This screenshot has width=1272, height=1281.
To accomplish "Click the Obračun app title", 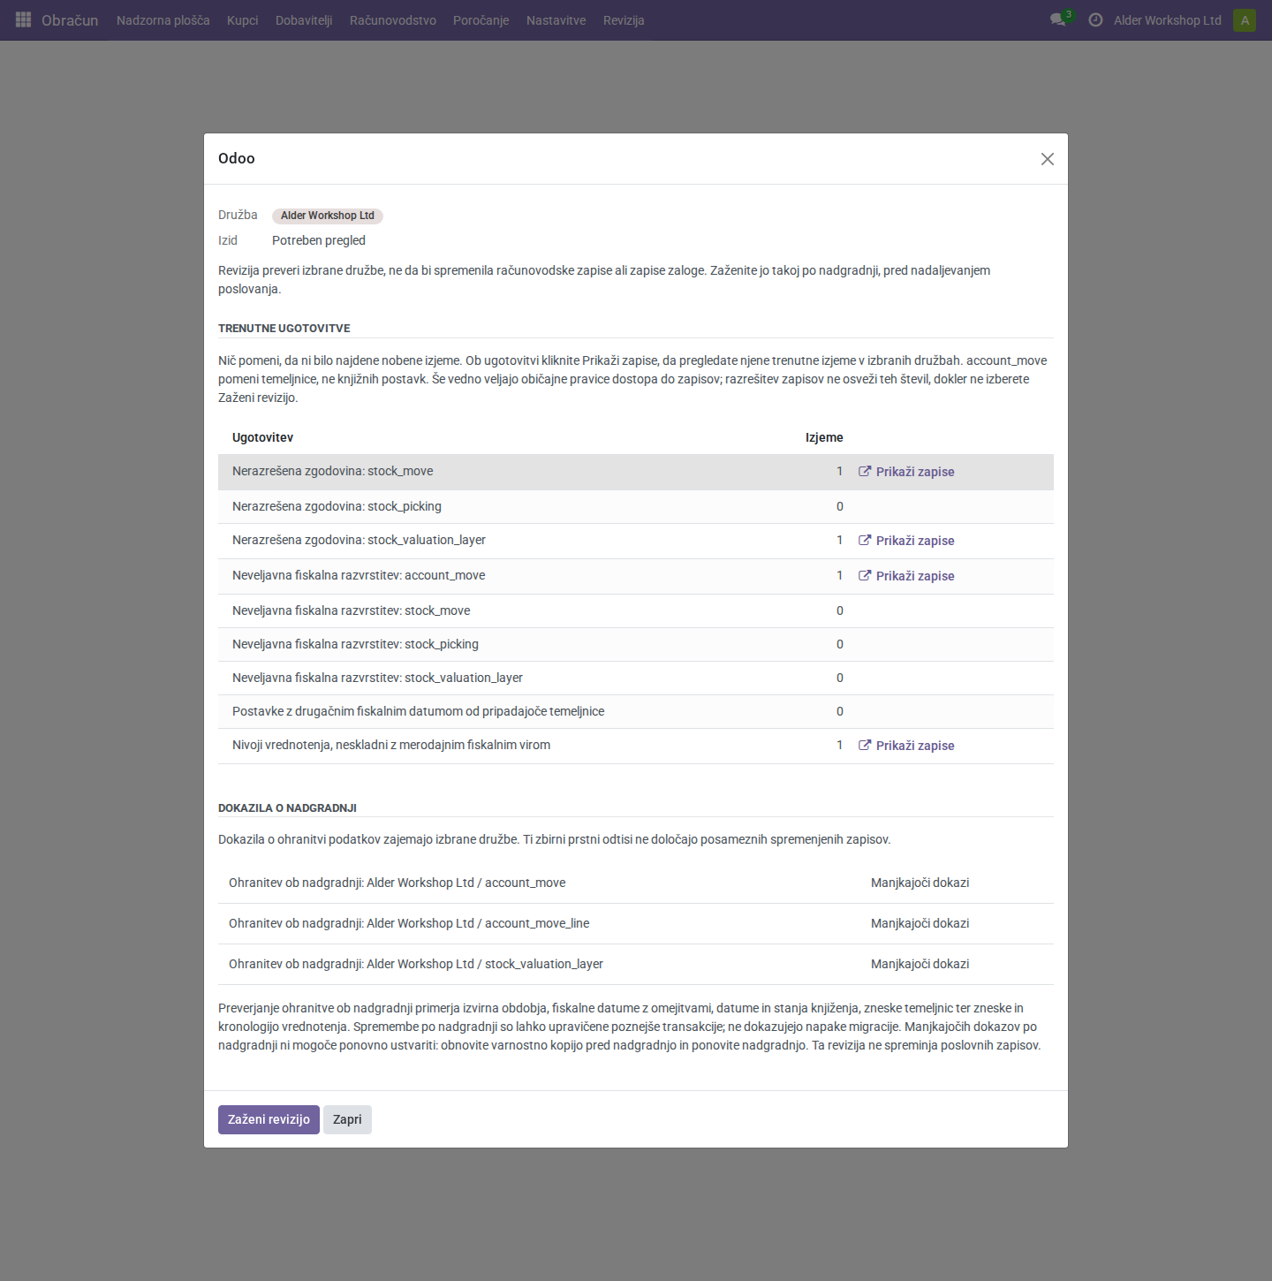I will pyautogui.click(x=70, y=20).
